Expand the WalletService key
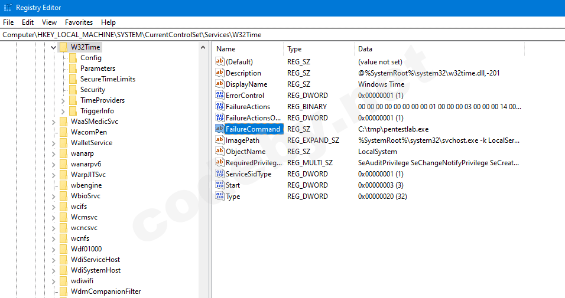 pyautogui.click(x=53, y=143)
